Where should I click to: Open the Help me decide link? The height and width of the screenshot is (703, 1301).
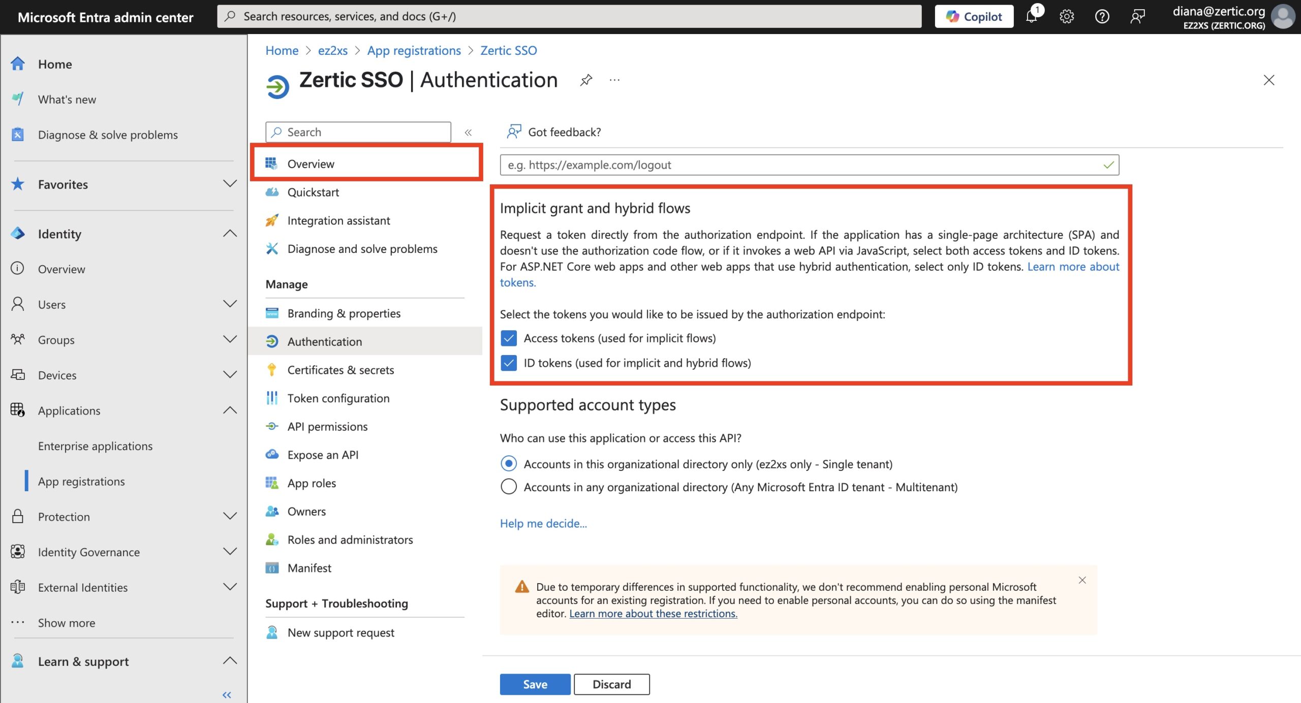pyautogui.click(x=543, y=523)
